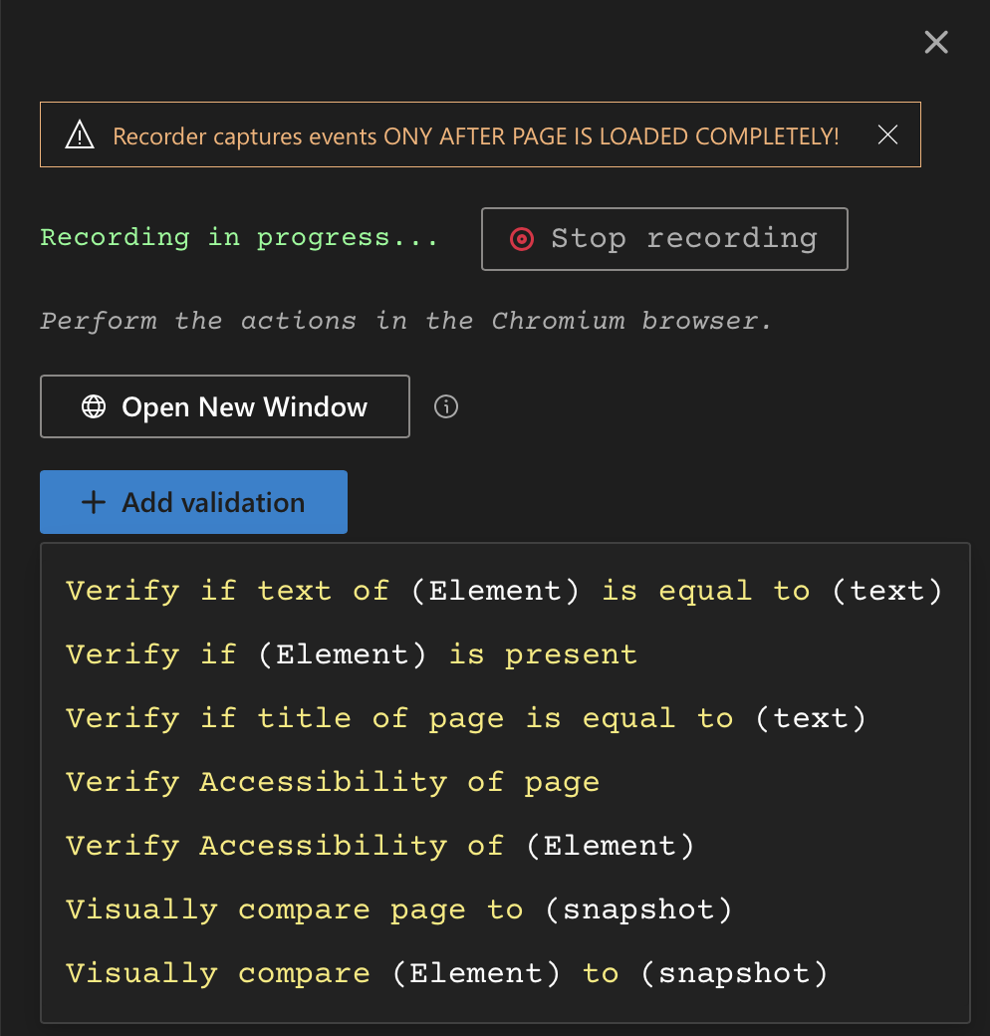Select the globe icon on Open New Window
The image size is (990, 1036).
[x=92, y=406]
